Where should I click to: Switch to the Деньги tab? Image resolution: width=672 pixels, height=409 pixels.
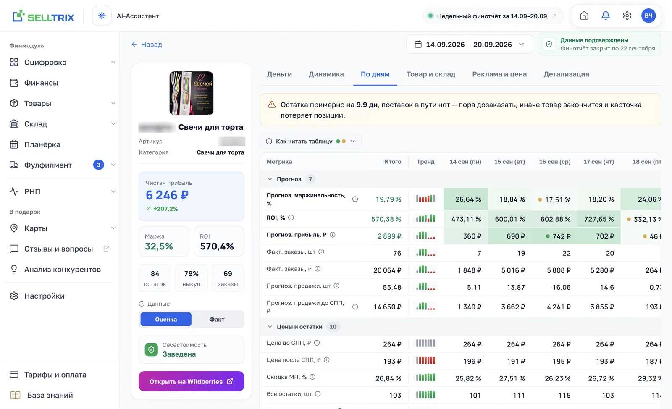tap(279, 74)
